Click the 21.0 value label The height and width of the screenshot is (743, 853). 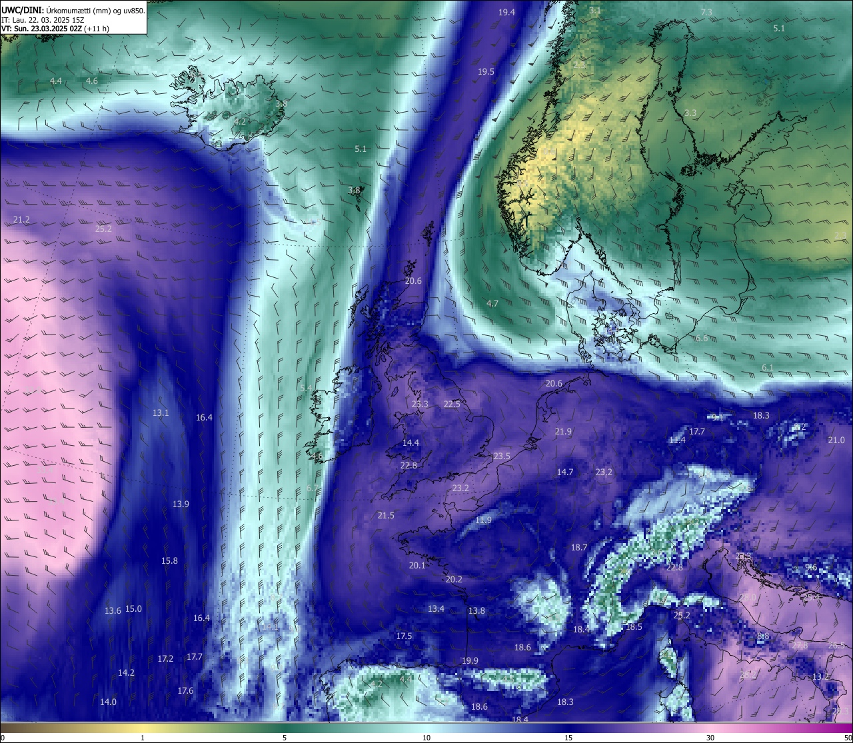tap(836, 440)
